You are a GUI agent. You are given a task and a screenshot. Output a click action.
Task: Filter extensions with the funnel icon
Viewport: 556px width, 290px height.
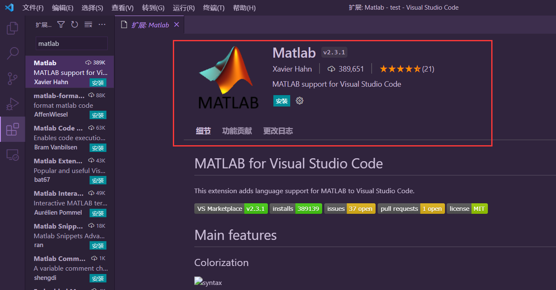[61, 25]
